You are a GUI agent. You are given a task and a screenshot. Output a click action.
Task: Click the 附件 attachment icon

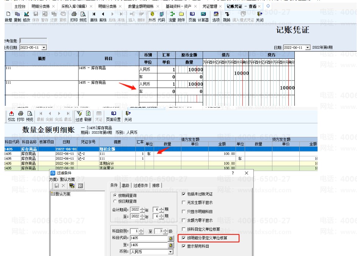coord(181,17)
